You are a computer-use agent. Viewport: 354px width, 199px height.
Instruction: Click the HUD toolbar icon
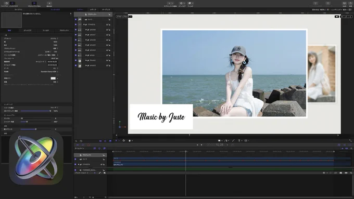[x=344, y=3]
